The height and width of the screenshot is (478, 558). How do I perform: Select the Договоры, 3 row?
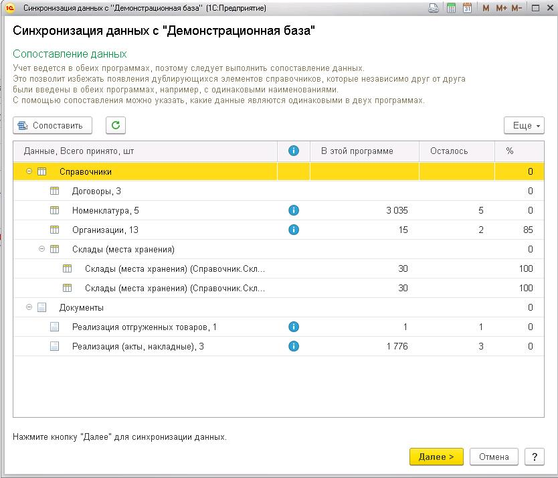[96, 191]
